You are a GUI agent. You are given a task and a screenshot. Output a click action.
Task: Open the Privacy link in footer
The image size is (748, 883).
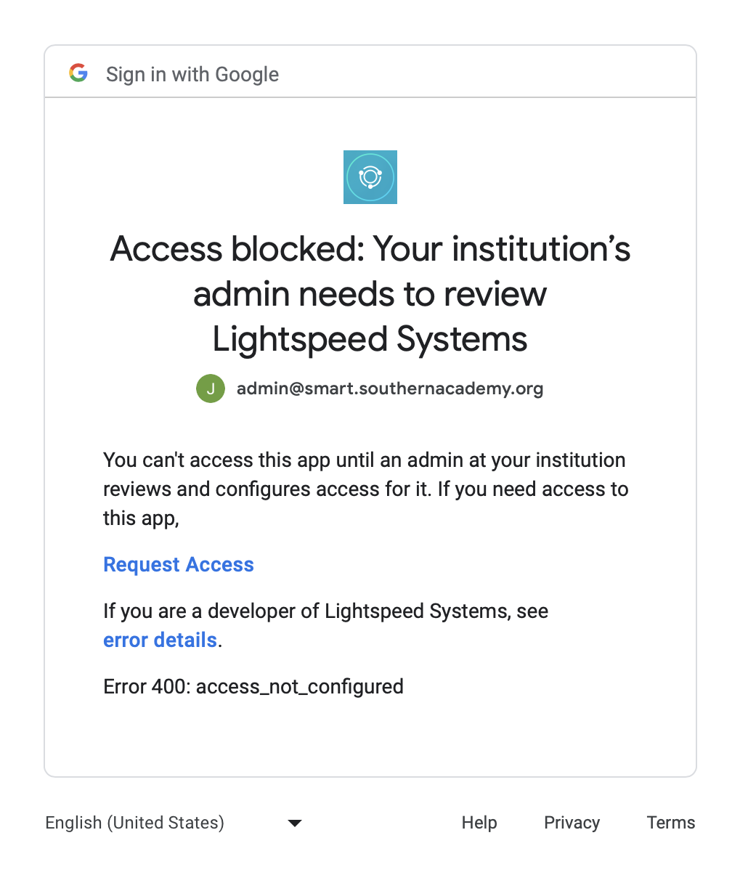point(572,823)
